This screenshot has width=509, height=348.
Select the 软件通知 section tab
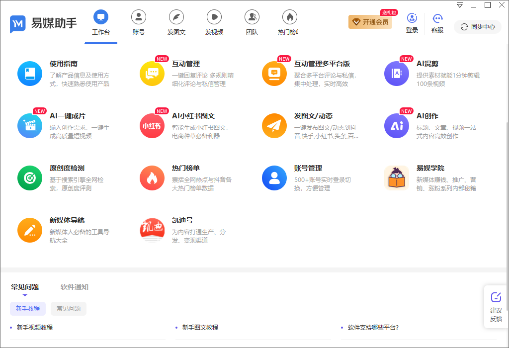point(75,287)
